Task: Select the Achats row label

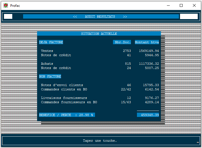Action: (x=47, y=64)
